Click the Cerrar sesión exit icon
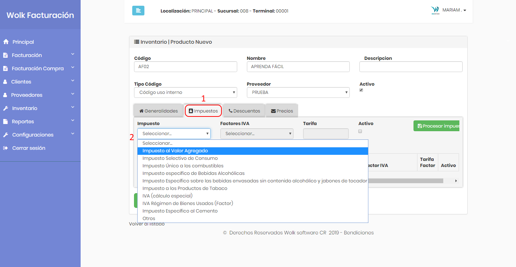The height and width of the screenshot is (267, 516). click(x=5, y=148)
